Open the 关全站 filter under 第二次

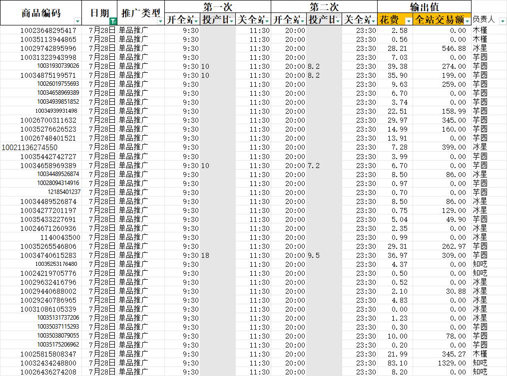(x=373, y=21)
